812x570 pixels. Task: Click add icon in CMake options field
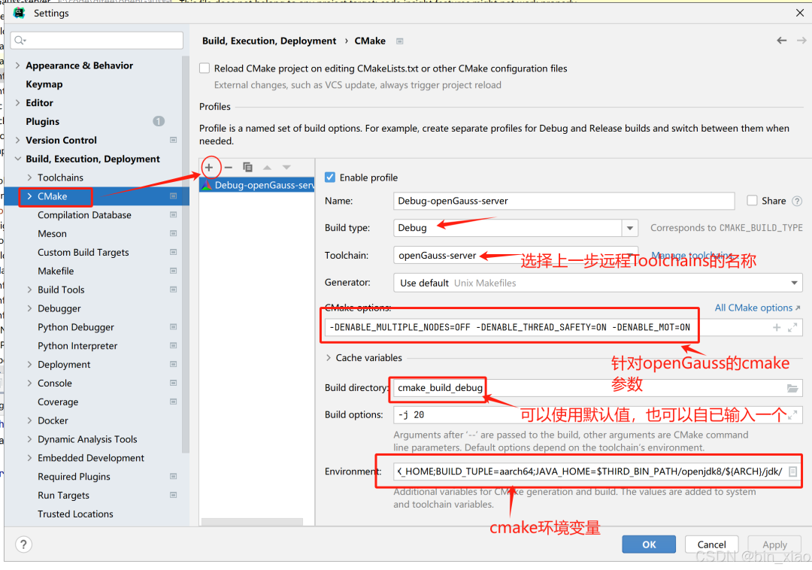(x=776, y=327)
